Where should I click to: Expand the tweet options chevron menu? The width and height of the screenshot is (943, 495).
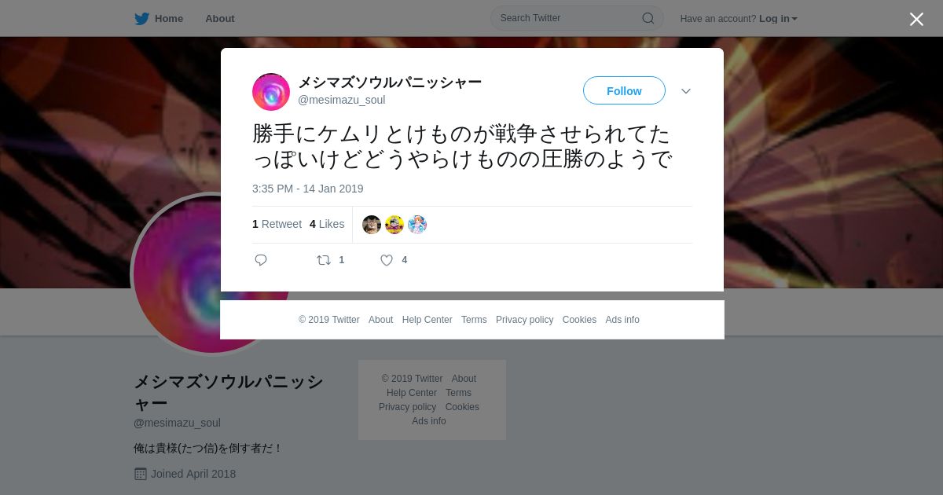(686, 91)
